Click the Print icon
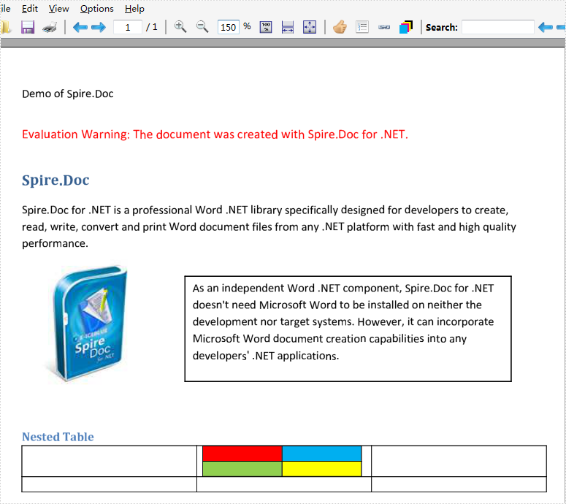Screen dimensions: 566x504 pos(50,27)
